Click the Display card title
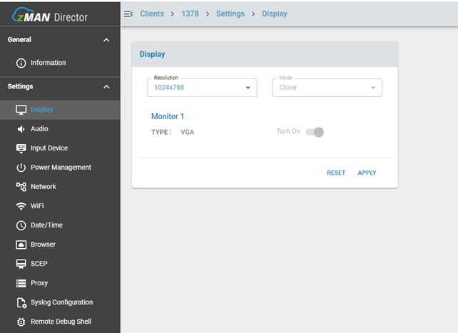The image size is (458, 333). point(152,54)
